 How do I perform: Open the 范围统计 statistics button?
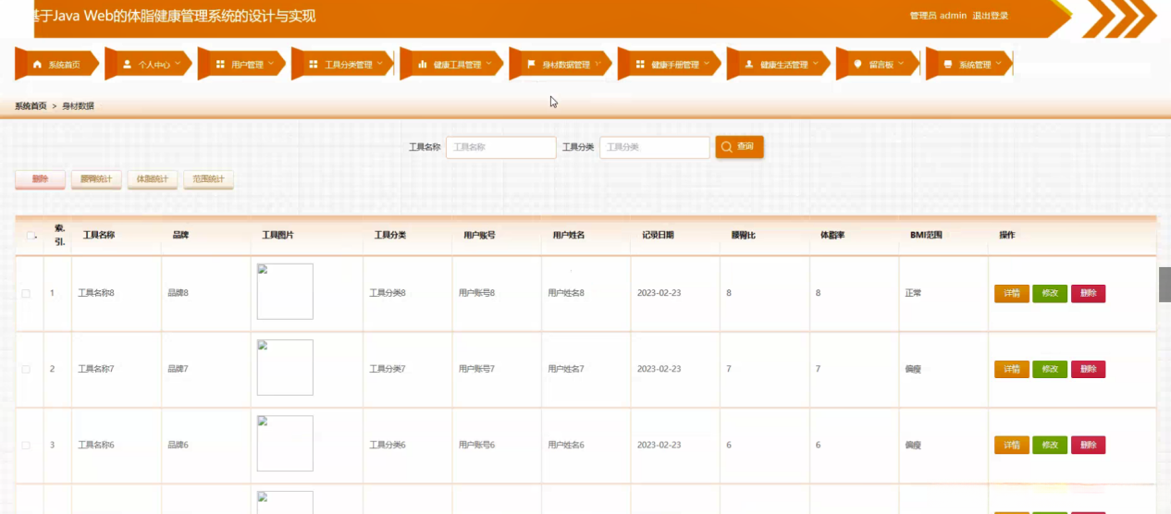[x=208, y=179]
